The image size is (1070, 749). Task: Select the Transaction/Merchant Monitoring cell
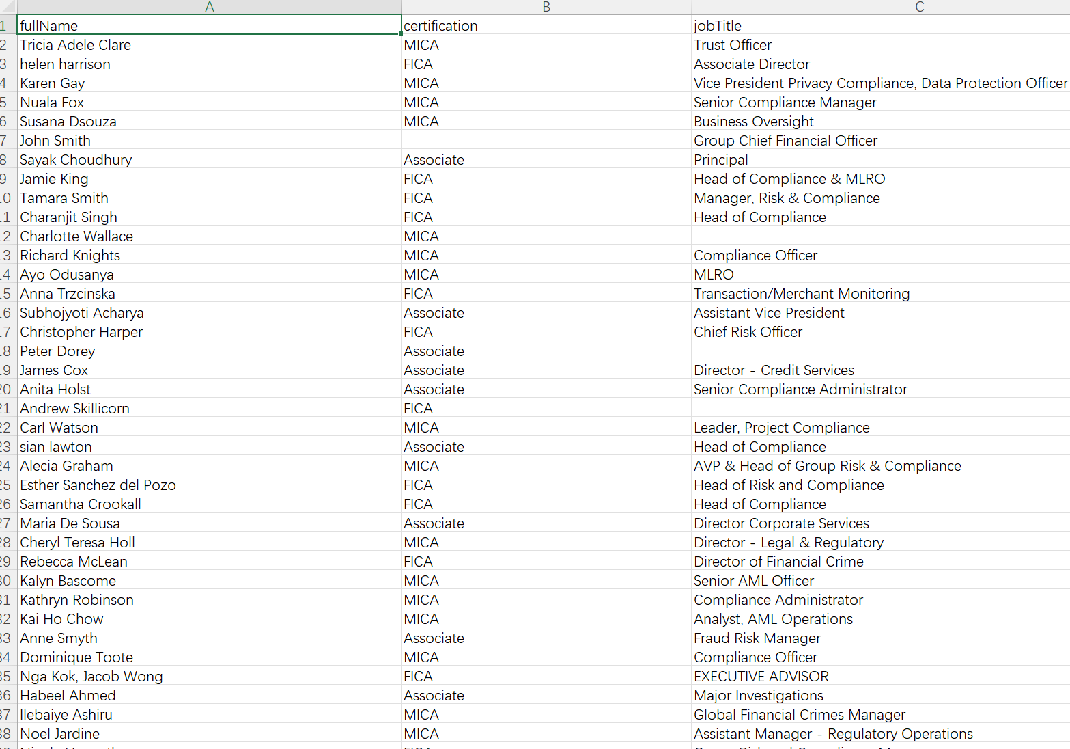pos(881,293)
